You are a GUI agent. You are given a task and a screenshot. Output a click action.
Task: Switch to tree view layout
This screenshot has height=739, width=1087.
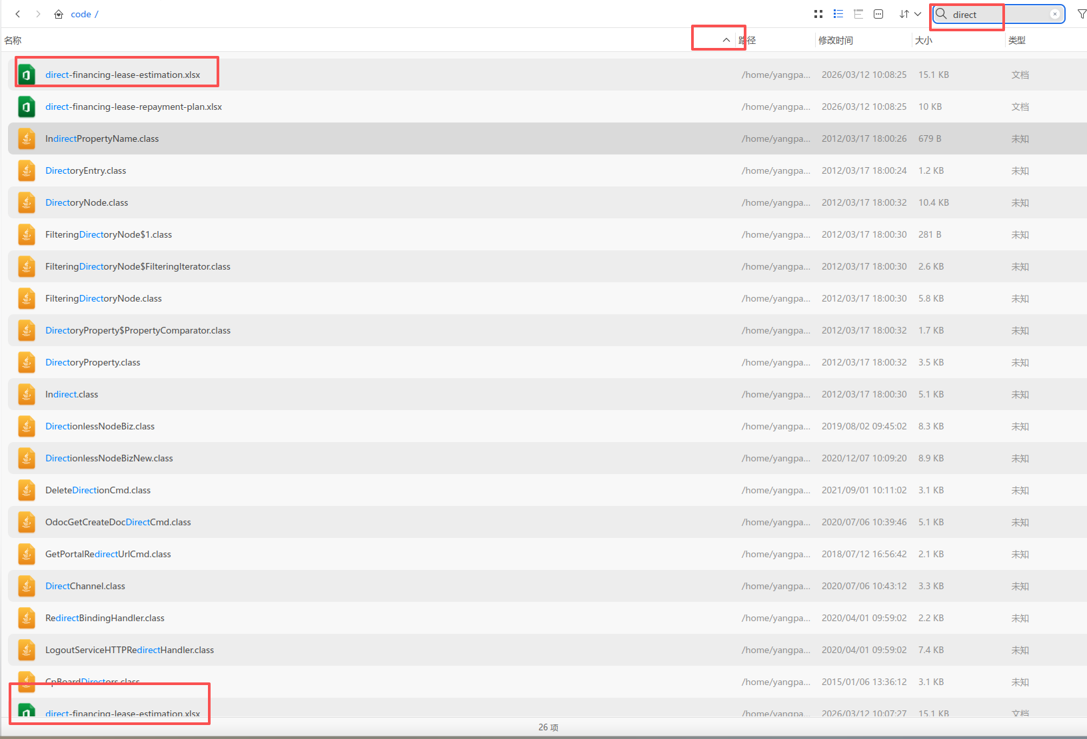point(858,14)
